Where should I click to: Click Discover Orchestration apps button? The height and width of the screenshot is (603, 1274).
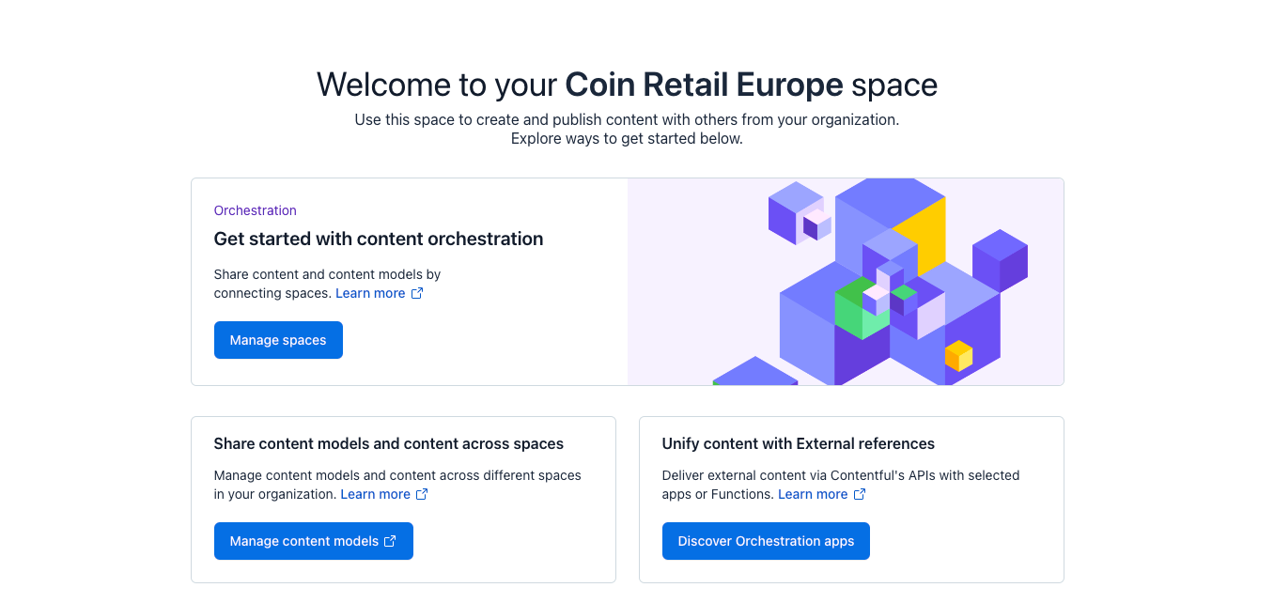click(766, 541)
